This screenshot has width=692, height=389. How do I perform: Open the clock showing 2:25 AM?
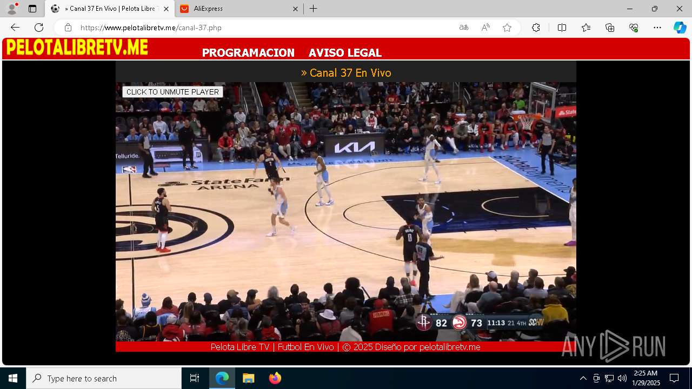(646, 378)
